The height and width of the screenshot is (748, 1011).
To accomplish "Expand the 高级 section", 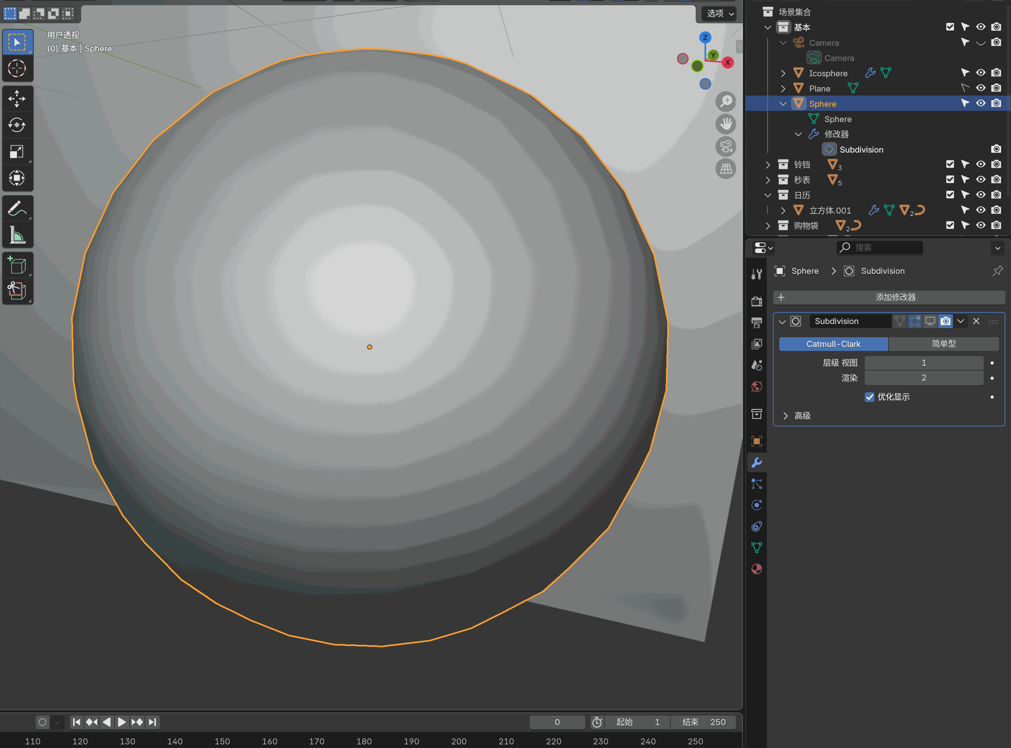I will point(785,416).
